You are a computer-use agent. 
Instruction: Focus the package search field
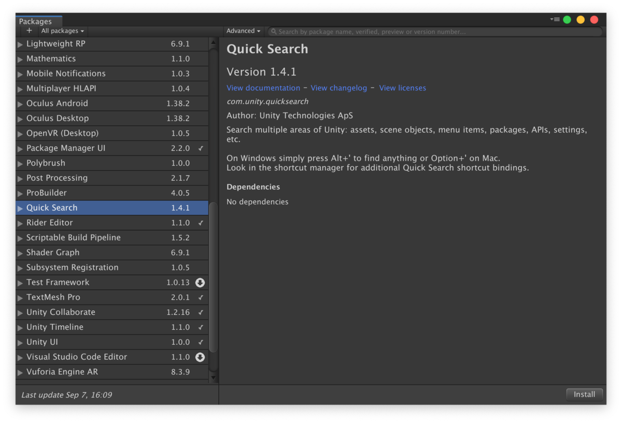click(435, 32)
